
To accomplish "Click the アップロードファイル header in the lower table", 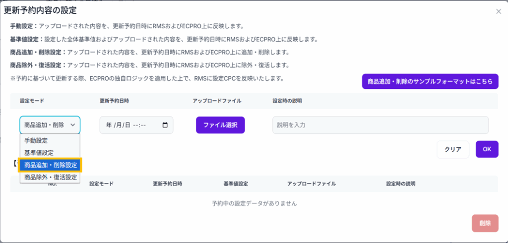I will pos(311,183).
